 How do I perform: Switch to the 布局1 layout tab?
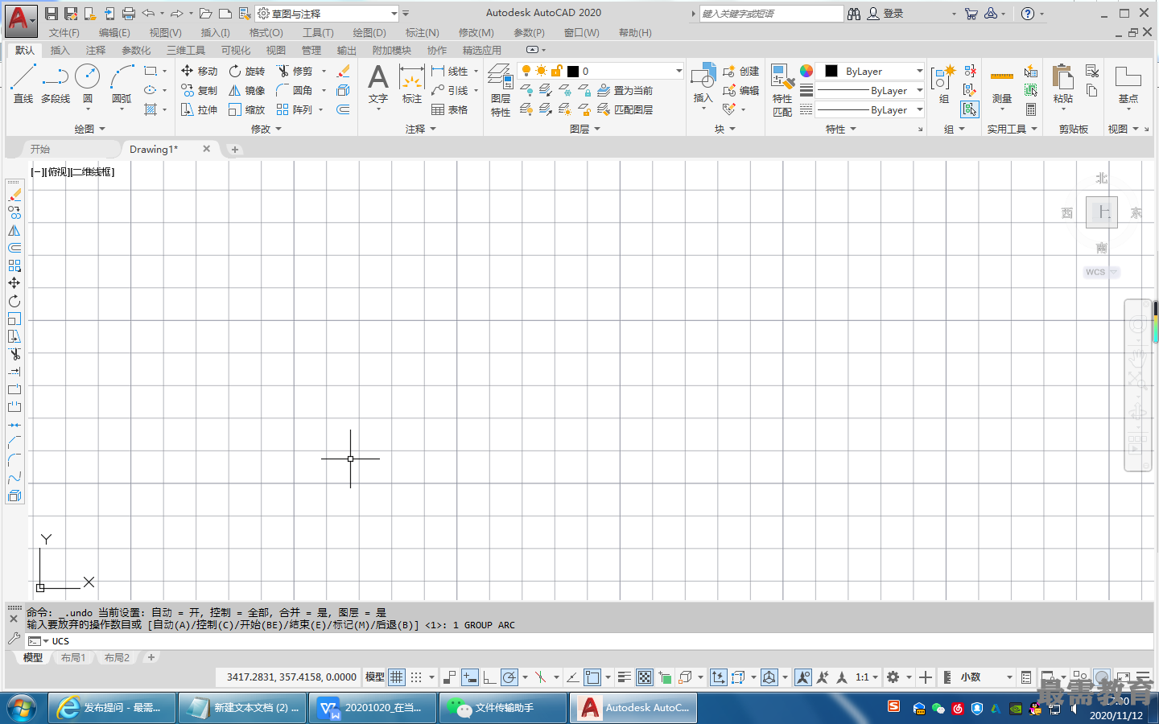[x=73, y=657]
